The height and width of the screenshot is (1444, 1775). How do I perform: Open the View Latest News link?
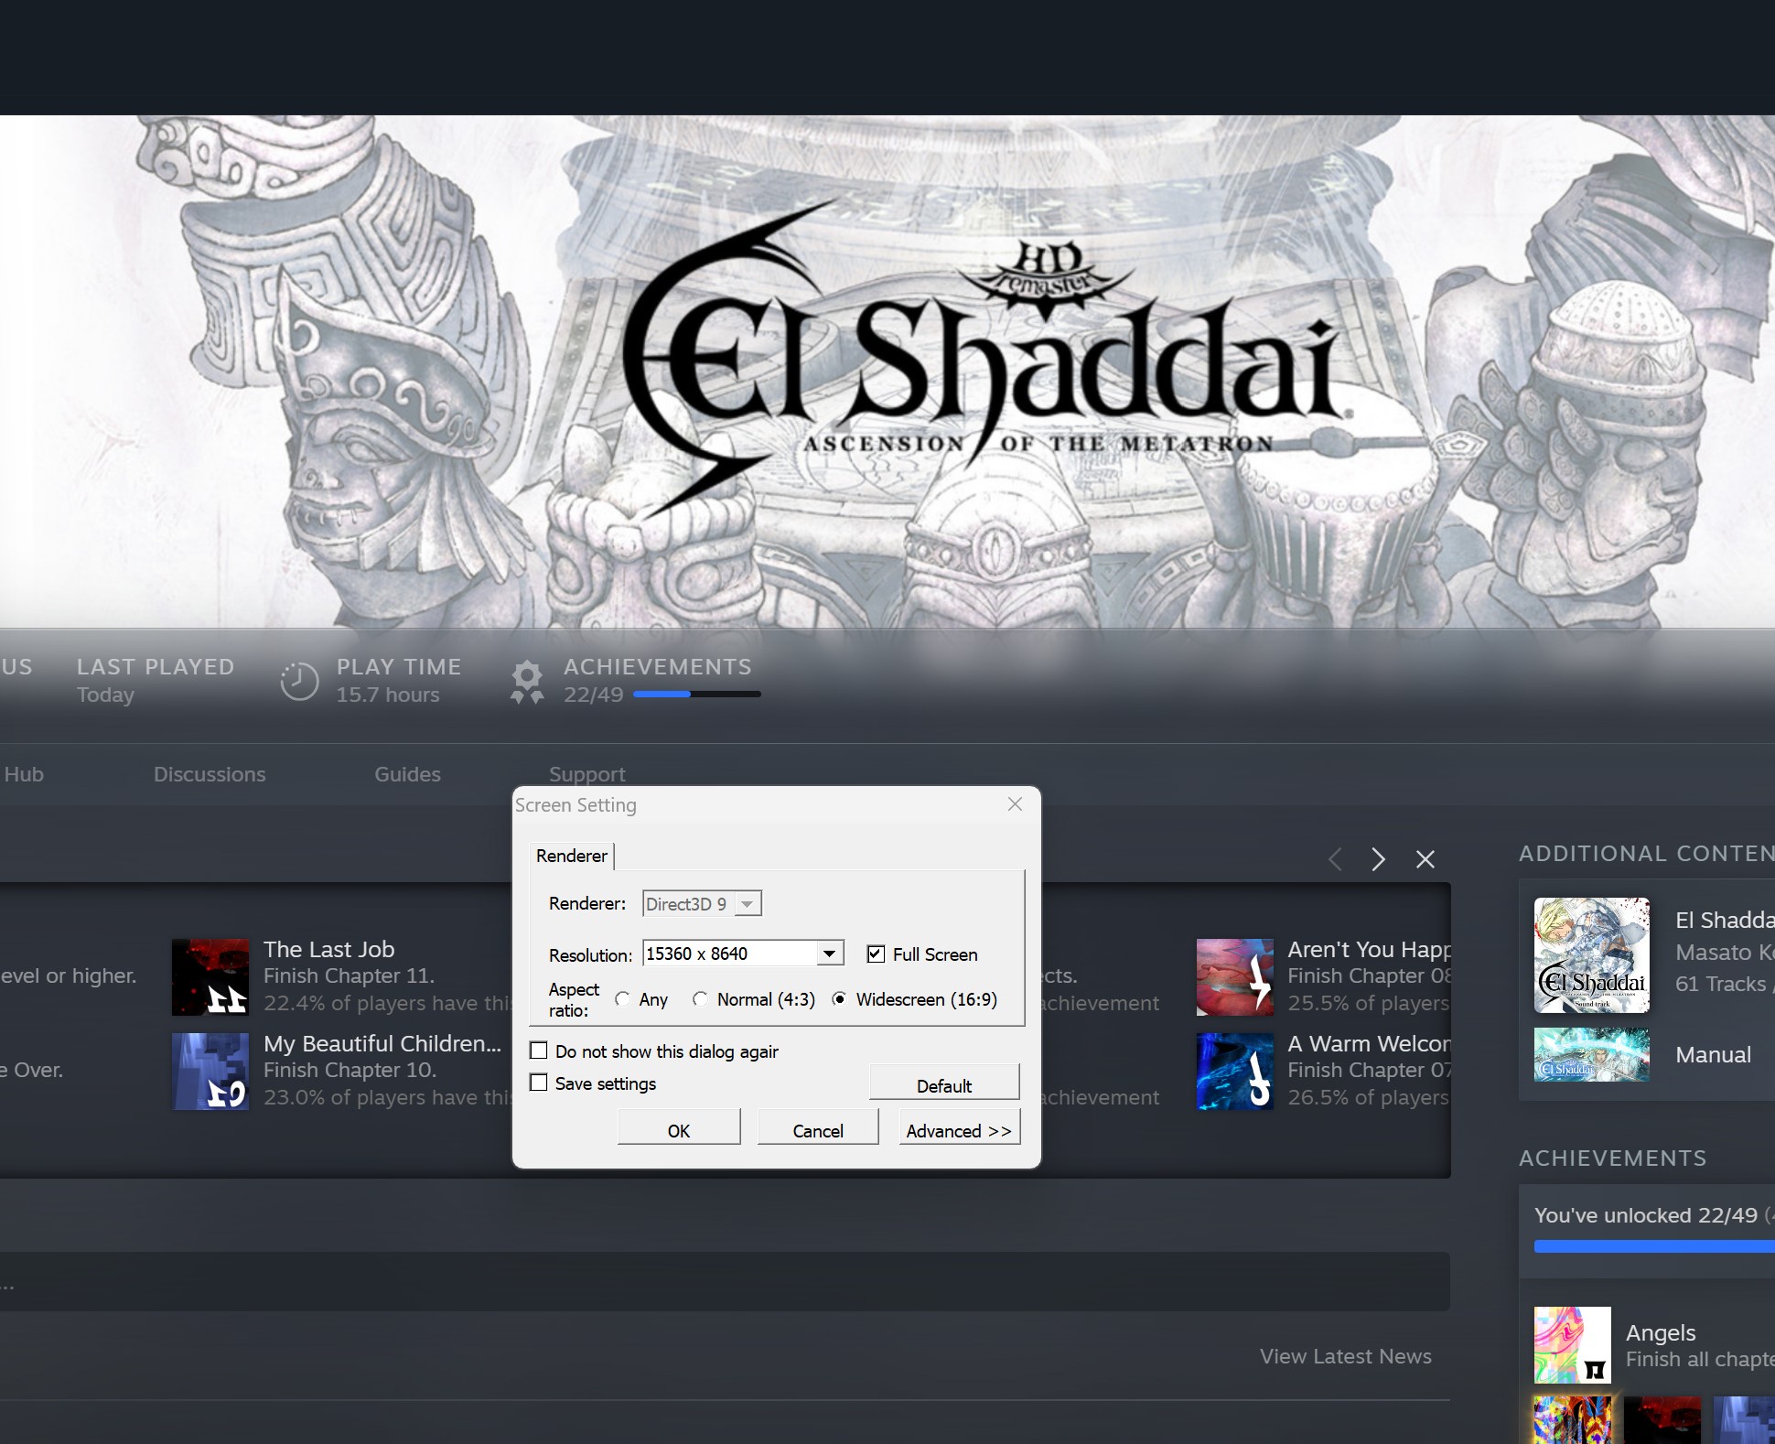[1345, 1356]
